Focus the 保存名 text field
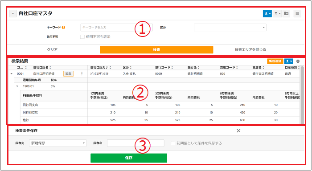 tap(135, 143)
